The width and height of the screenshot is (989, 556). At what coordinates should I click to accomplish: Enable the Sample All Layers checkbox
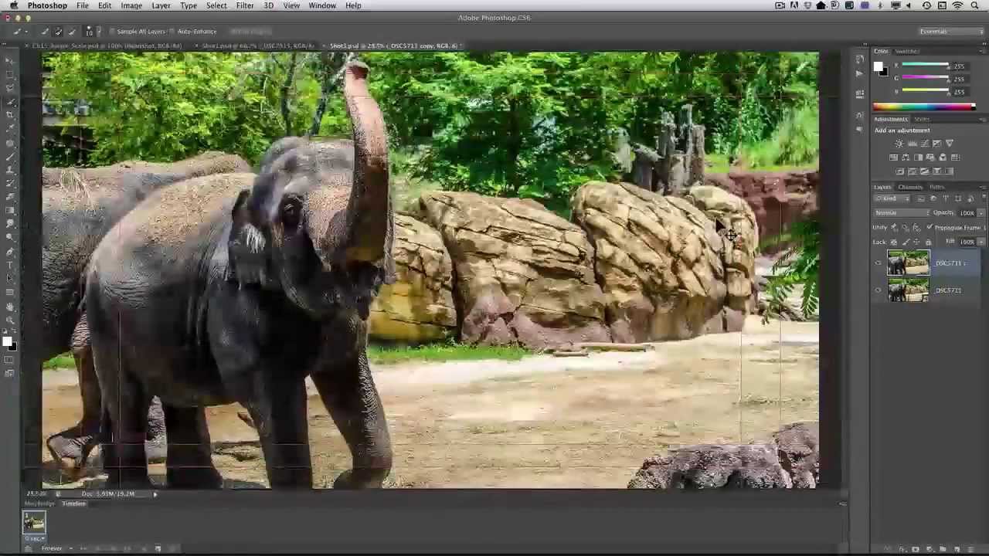[111, 32]
